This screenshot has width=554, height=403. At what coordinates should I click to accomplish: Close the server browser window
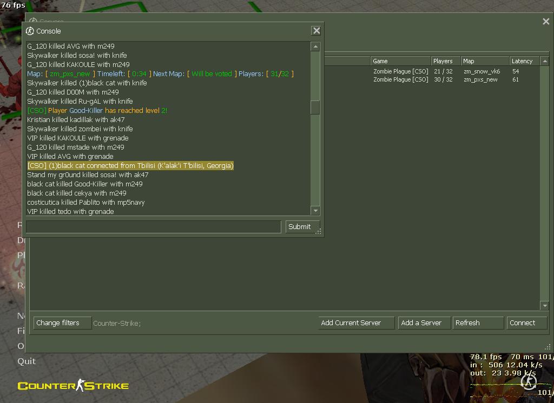coord(546,22)
